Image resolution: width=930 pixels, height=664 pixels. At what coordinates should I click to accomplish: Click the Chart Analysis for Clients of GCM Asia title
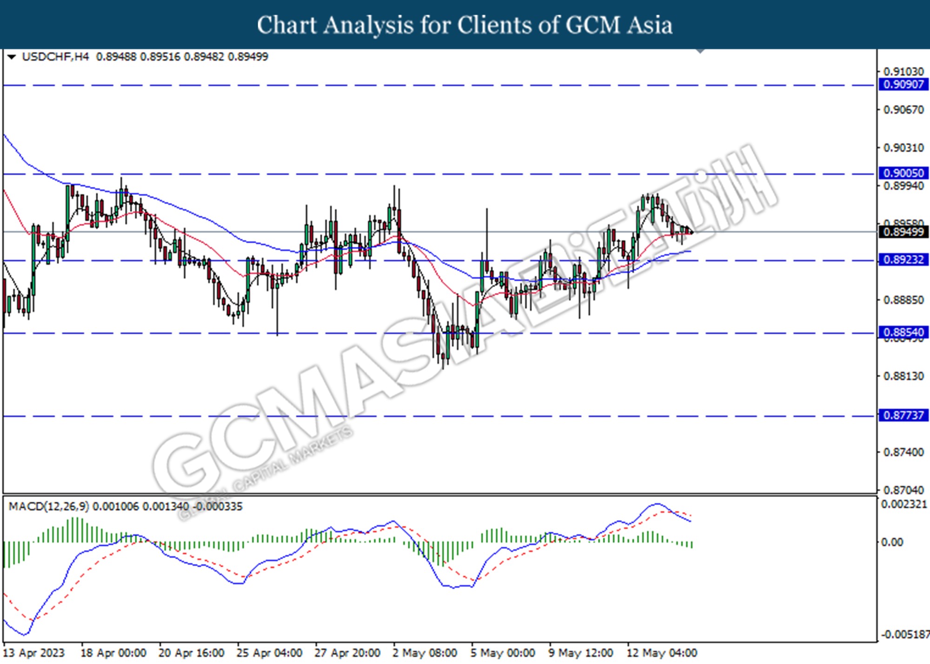tap(465, 25)
